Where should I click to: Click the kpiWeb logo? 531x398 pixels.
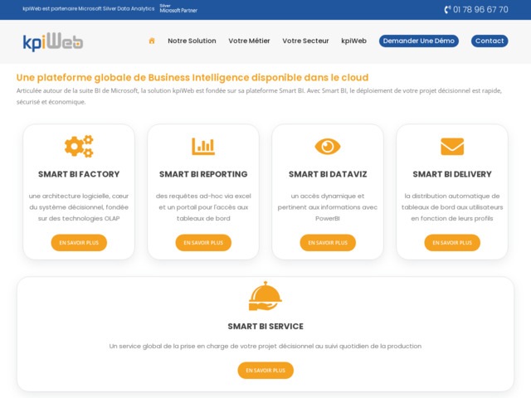pos(53,41)
